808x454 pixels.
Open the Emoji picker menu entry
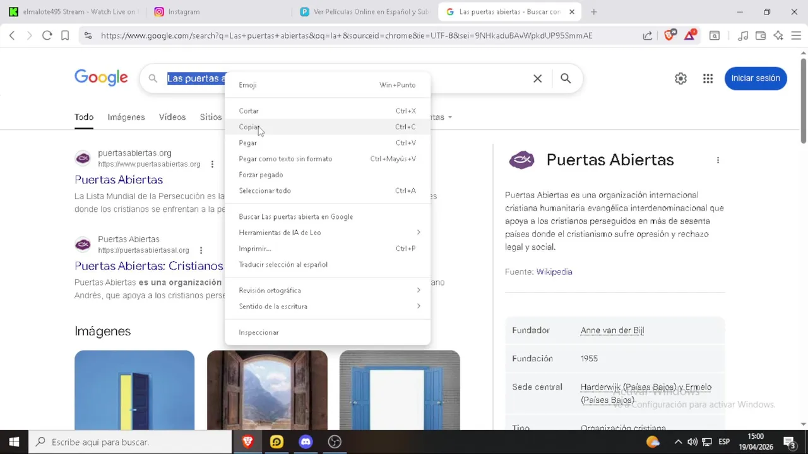tap(328, 85)
